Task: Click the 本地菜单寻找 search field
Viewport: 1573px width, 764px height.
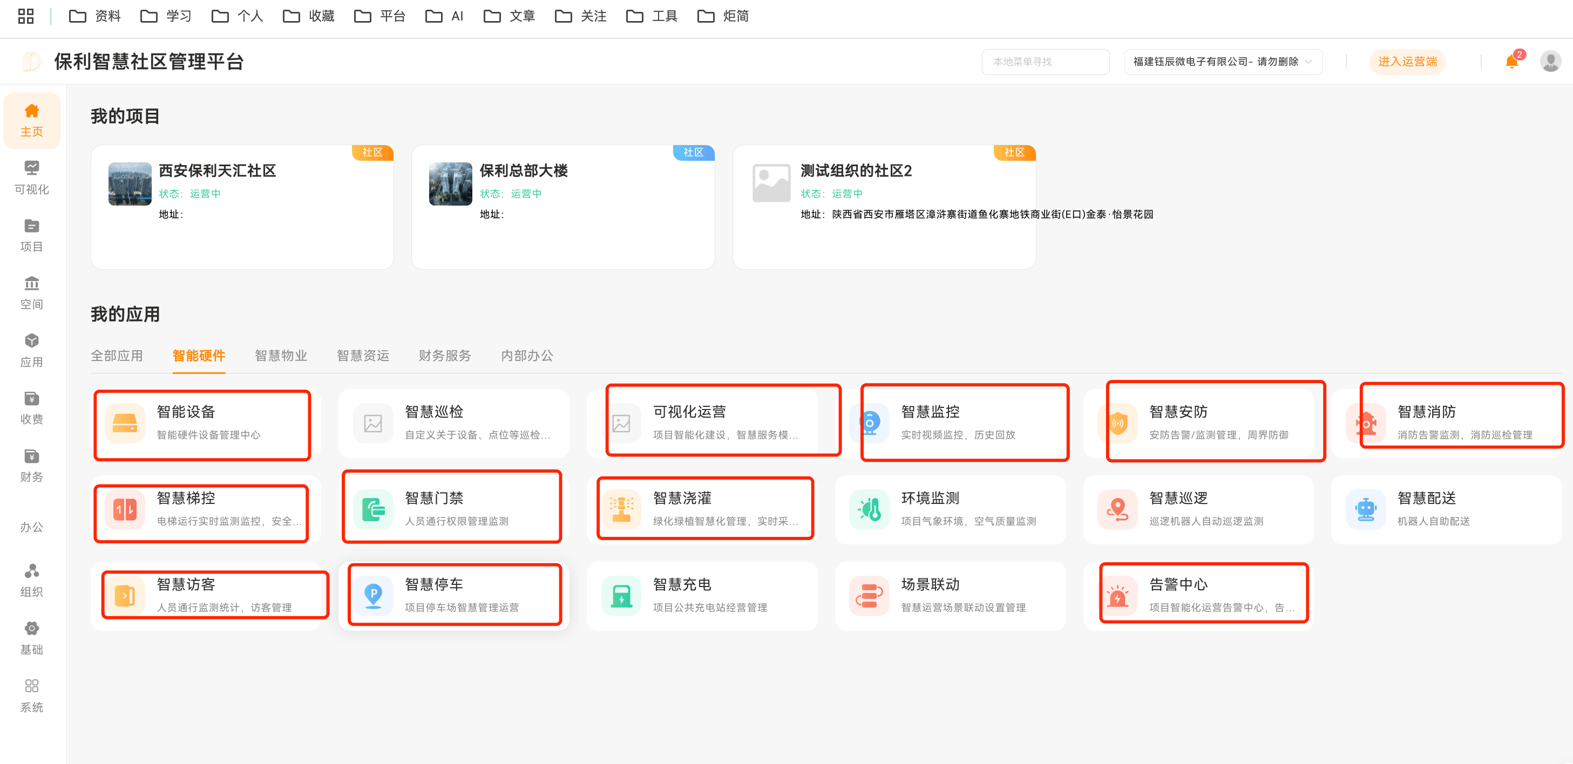Action: pos(1046,62)
